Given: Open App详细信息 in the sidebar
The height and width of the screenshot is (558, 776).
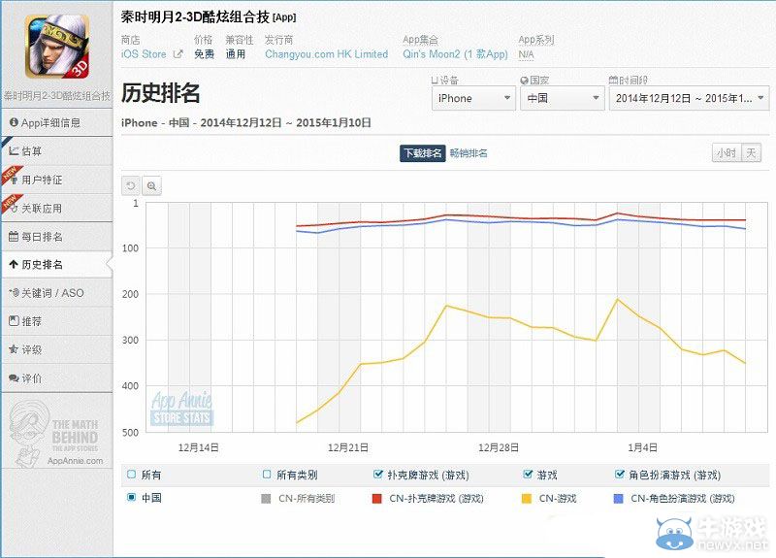Looking at the screenshot, I should (57, 122).
